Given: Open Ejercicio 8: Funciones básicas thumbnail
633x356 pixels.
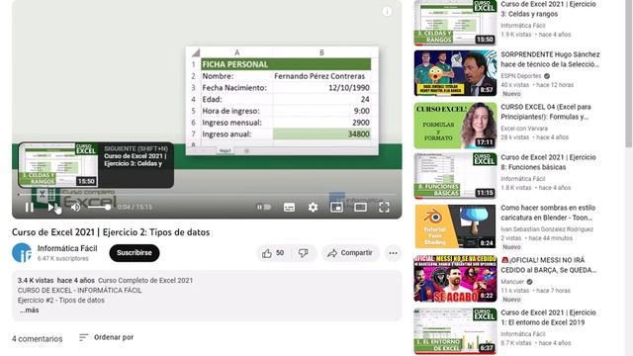Looking at the screenshot, I should click(x=455, y=176).
